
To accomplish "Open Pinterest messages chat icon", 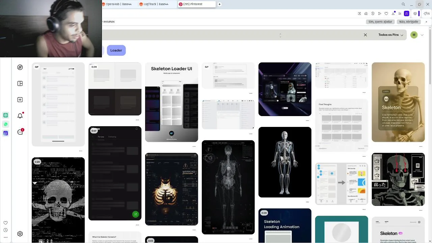I will pyautogui.click(x=20, y=132).
